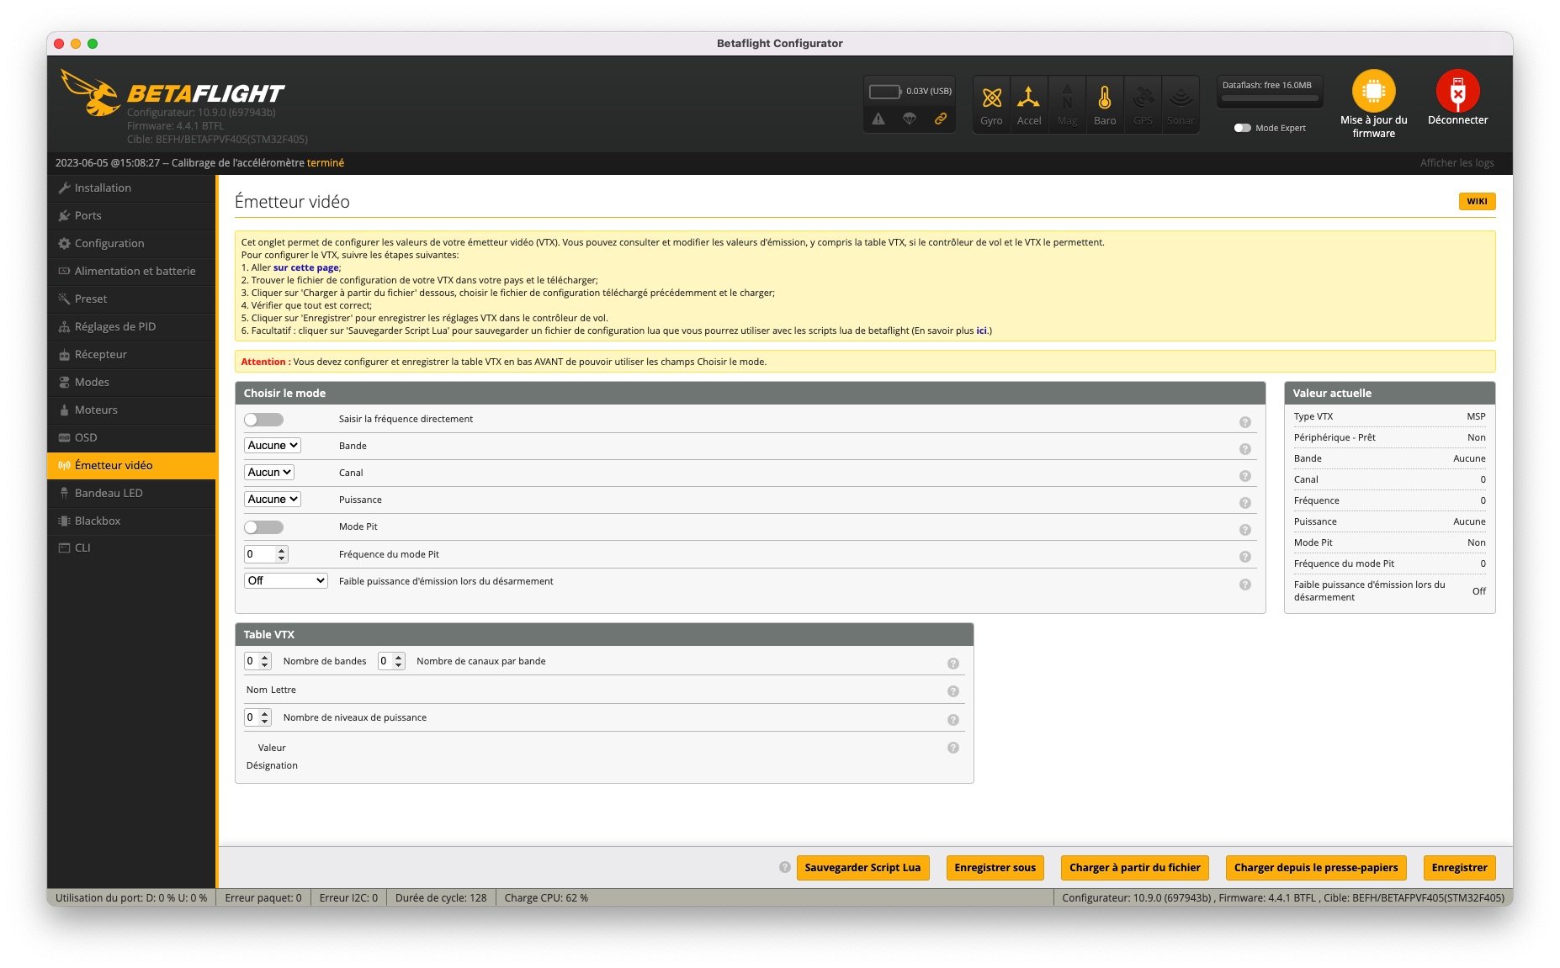Viewport: 1560px width, 968px height.
Task: Click help icon for Bande row
Action: (x=1244, y=449)
